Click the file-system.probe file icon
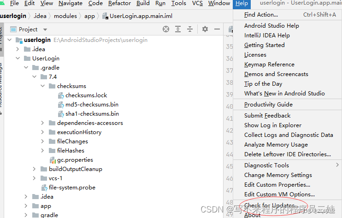Screen dimensions: 342x218 click(44, 188)
